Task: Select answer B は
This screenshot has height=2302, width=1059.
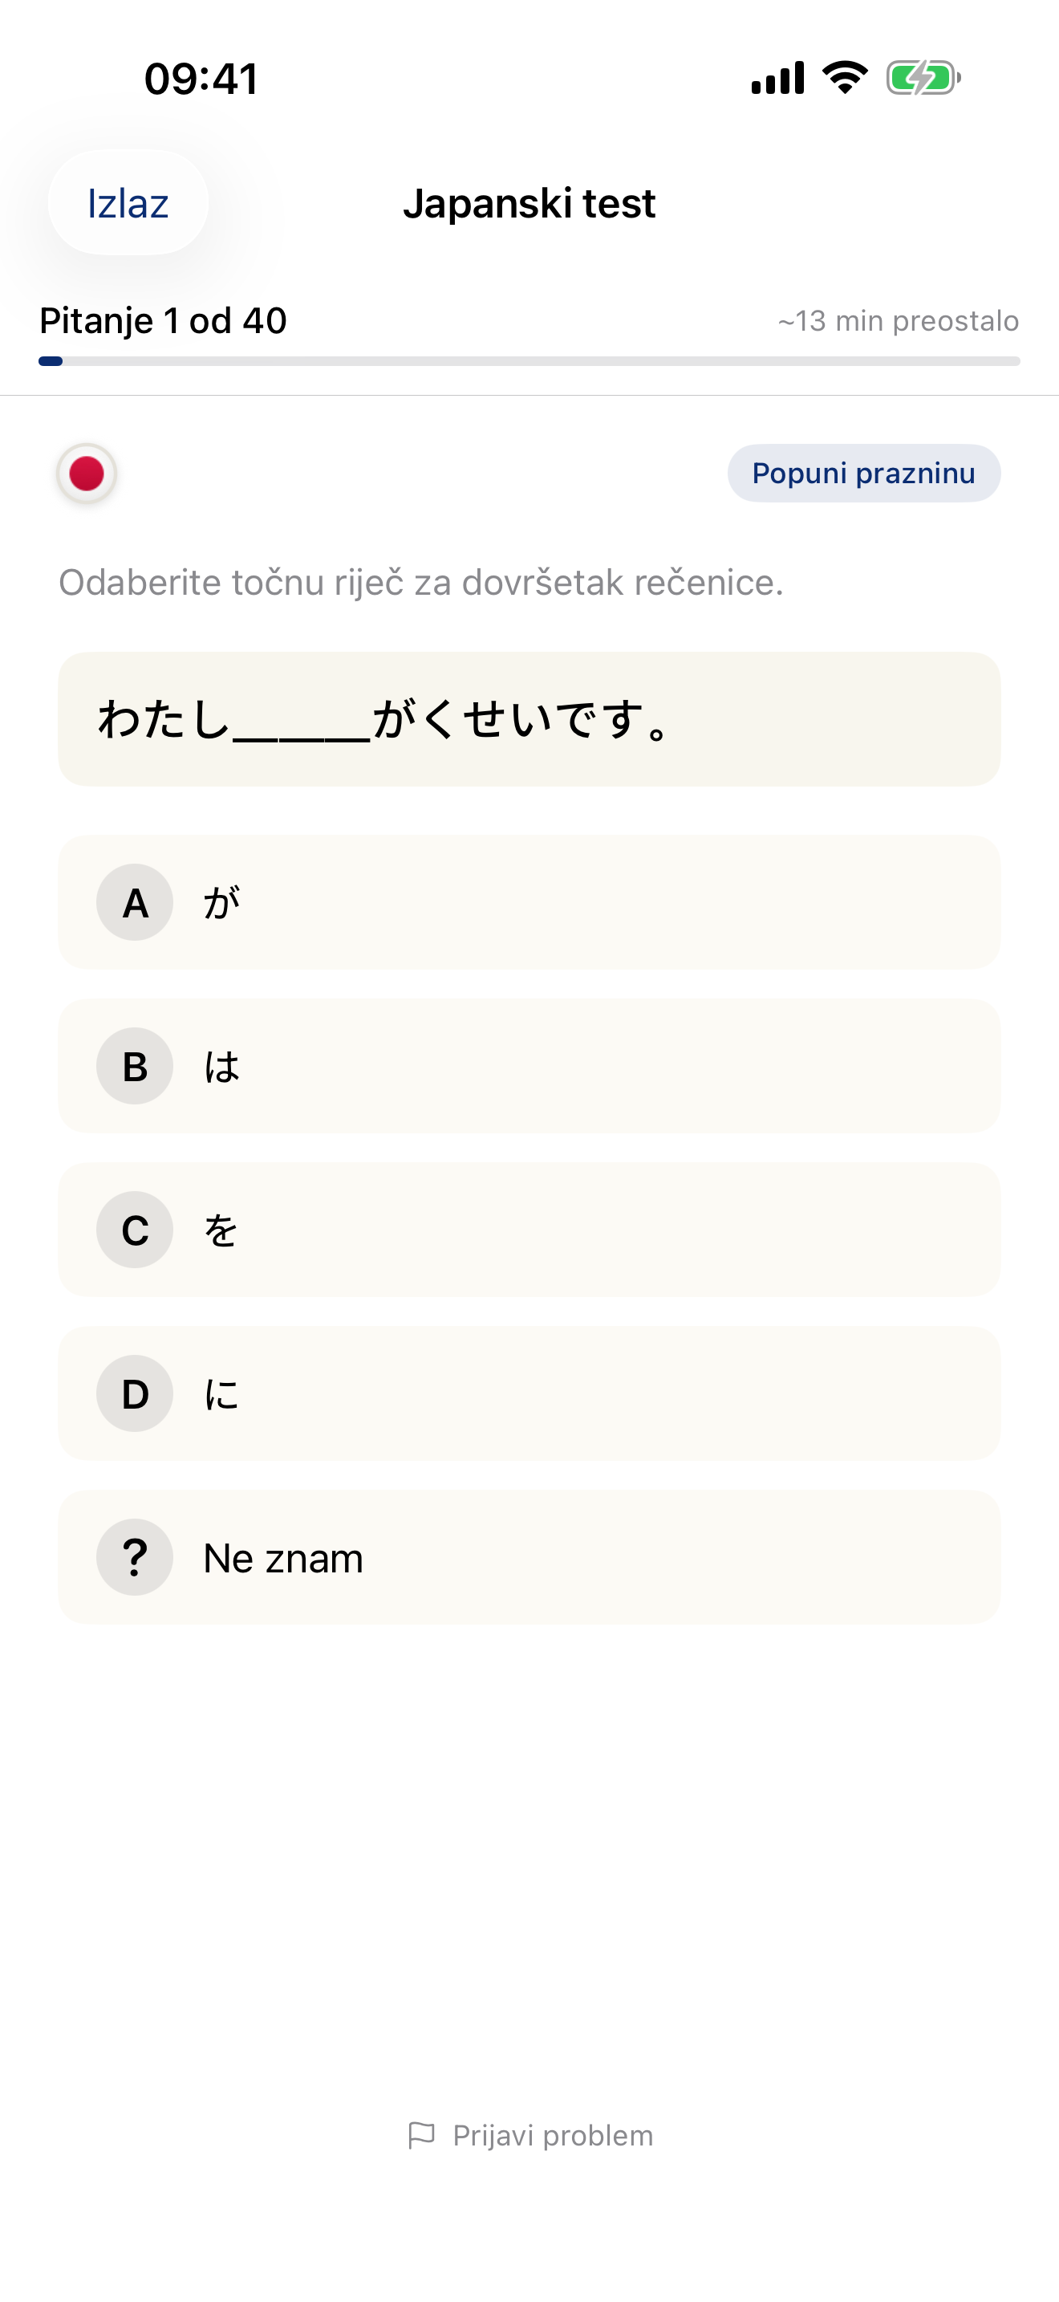Action: [529, 1066]
